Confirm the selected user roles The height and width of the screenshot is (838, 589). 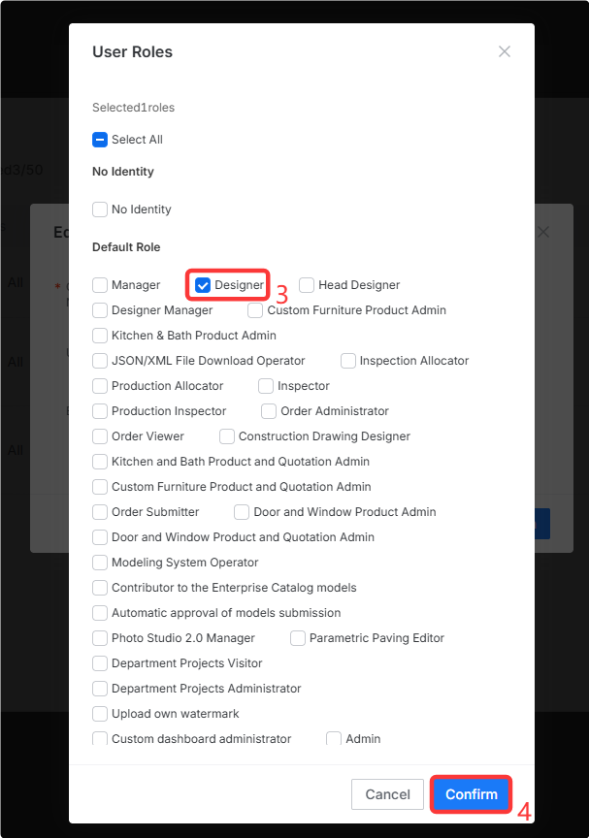(472, 794)
